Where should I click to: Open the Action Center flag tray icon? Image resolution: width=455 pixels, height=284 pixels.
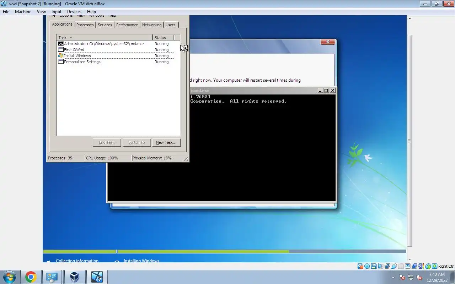402,277
